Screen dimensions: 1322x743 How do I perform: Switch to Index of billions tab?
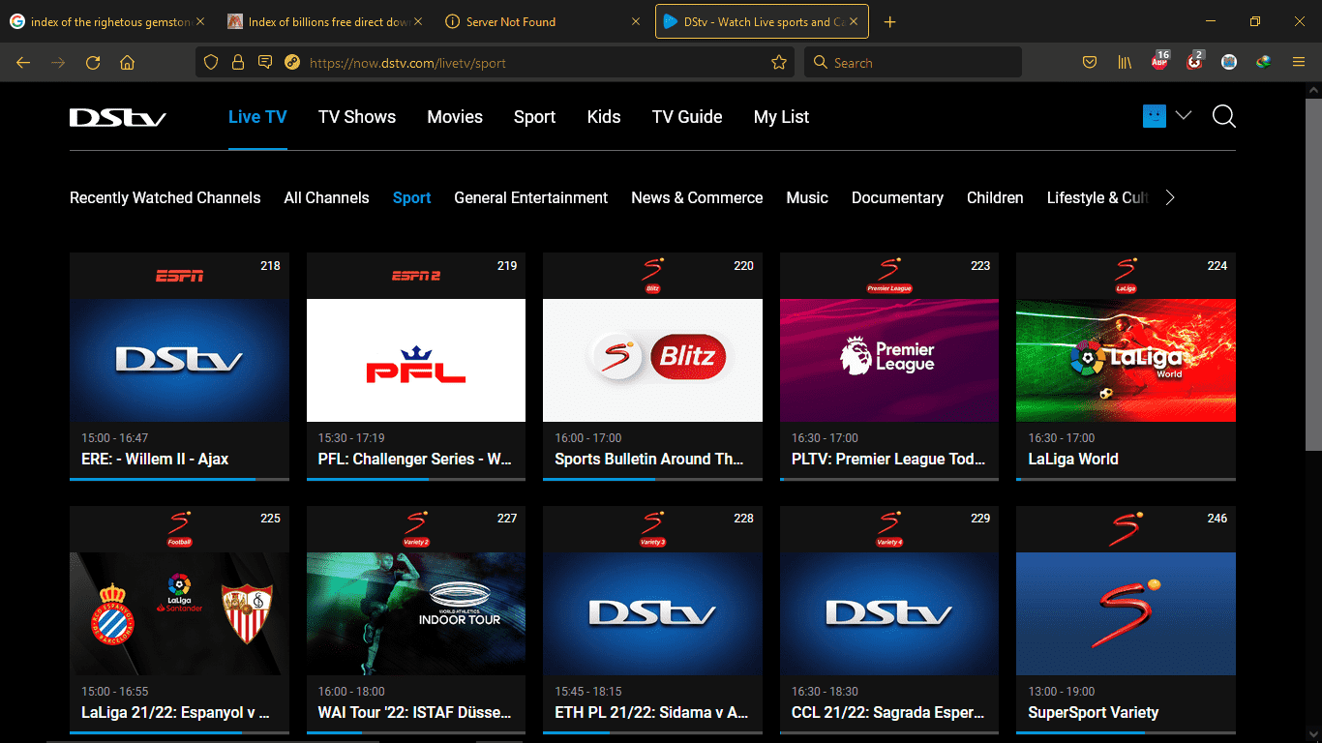point(325,22)
